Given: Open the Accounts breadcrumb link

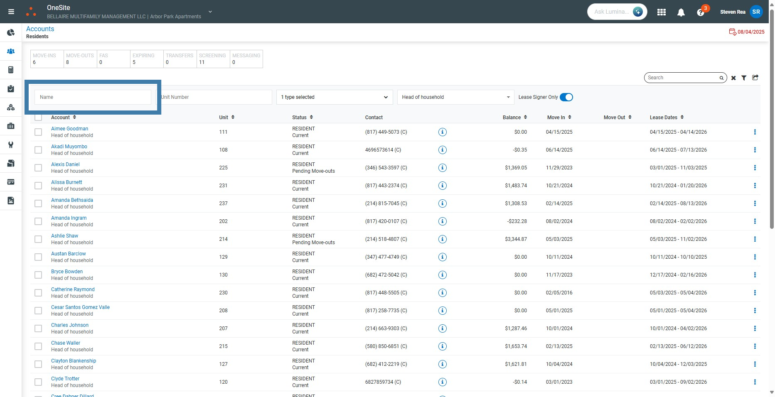Looking at the screenshot, I should click(x=40, y=29).
